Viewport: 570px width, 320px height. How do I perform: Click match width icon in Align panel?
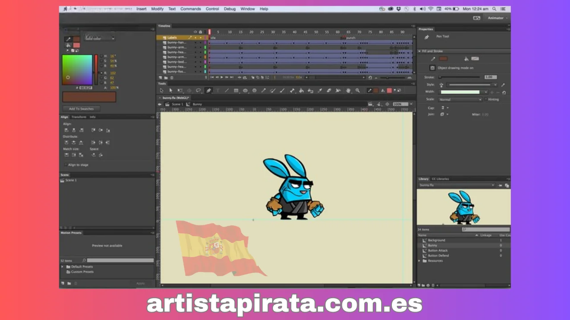(66, 155)
